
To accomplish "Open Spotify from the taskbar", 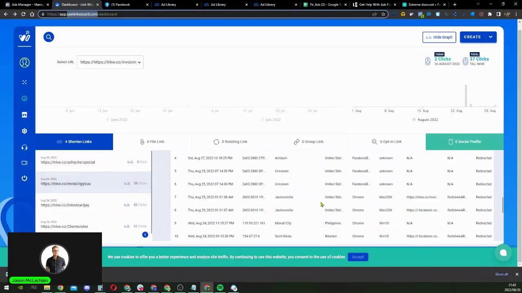I will 220,288.
